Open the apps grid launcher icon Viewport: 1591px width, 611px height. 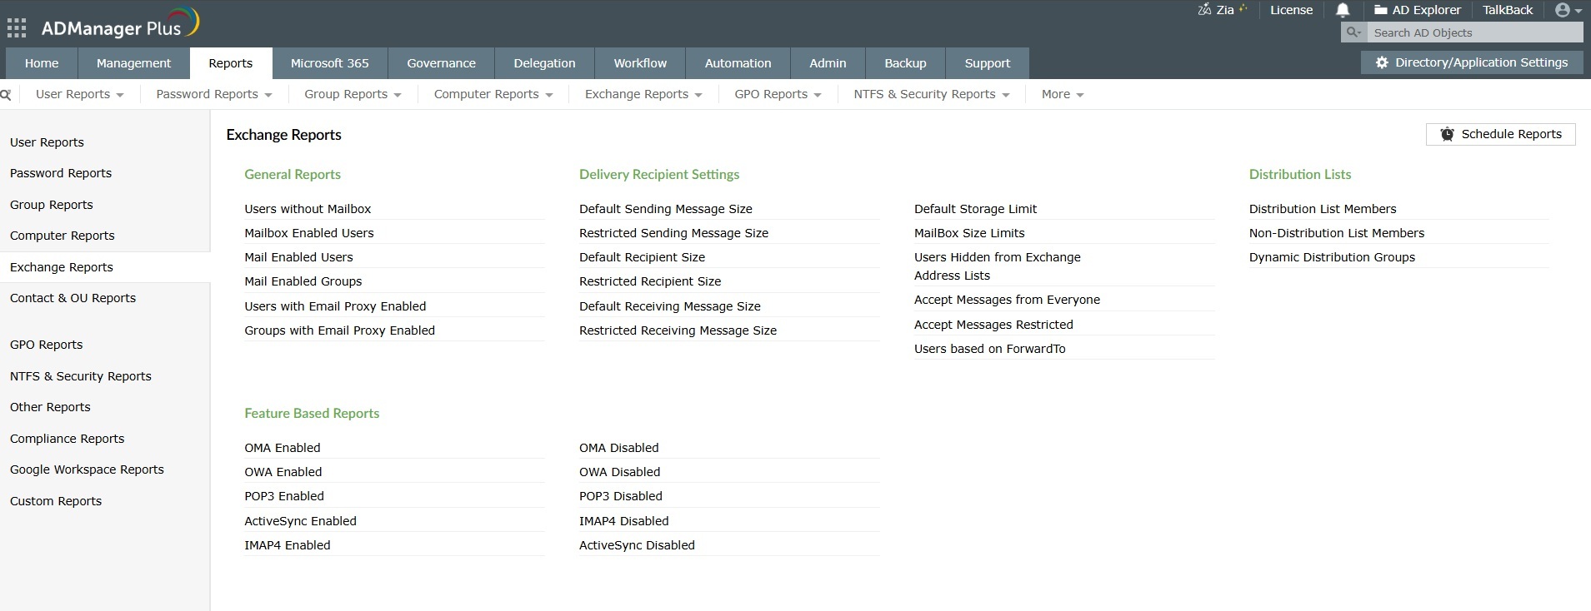(17, 28)
